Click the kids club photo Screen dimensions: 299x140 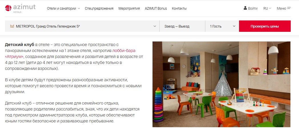pos(221,84)
